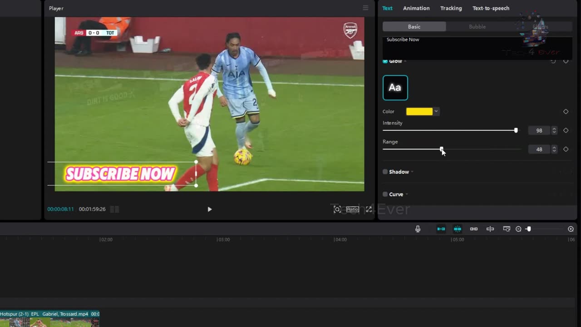Select the Gabriel, Trossard.mp4 timeline clip
The image size is (581, 327).
(x=49, y=319)
